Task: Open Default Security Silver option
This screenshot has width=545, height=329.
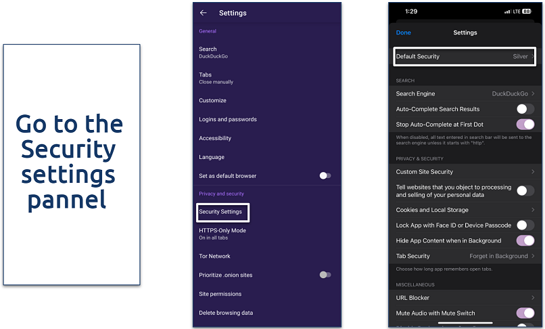Action: coord(465,56)
